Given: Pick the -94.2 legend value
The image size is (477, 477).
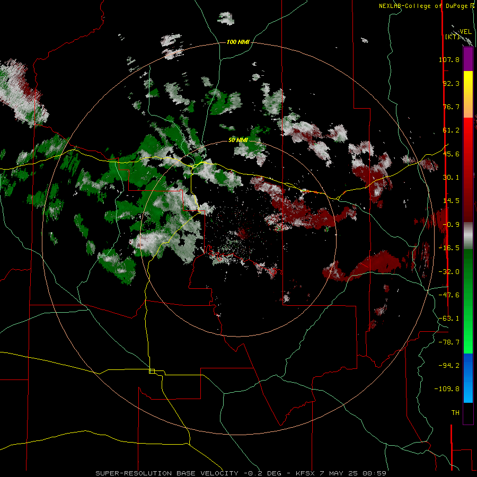Looking at the screenshot, I should [449, 366].
